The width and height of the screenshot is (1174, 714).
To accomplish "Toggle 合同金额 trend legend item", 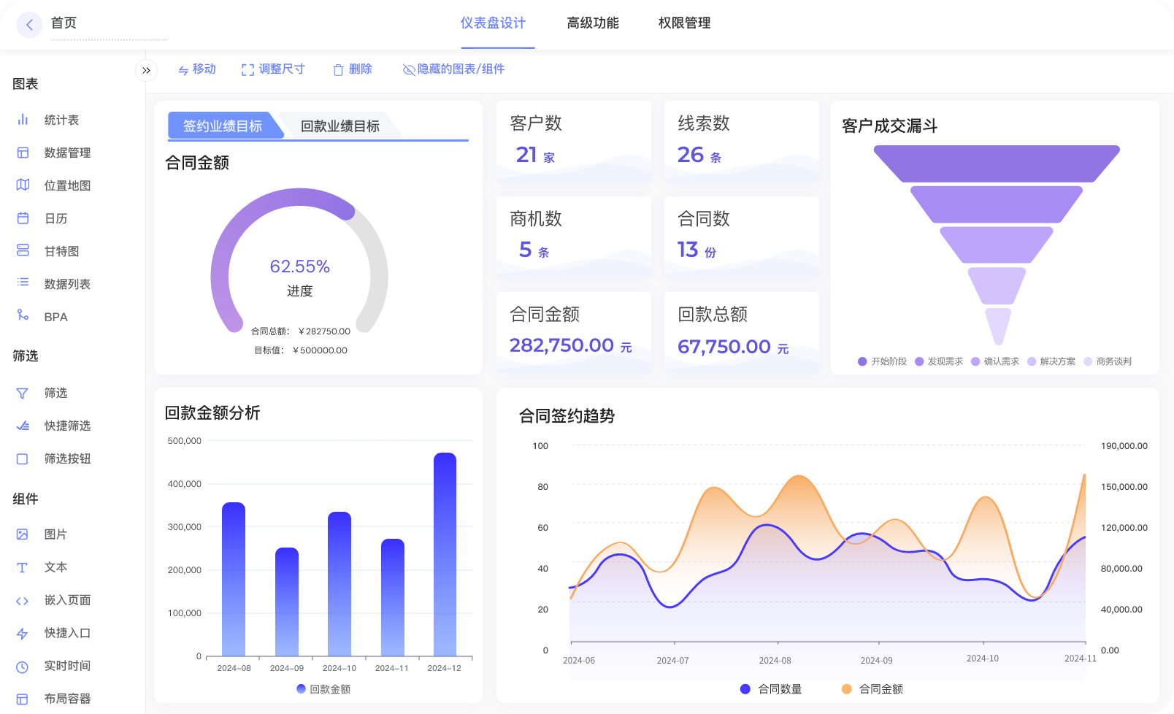I will [x=872, y=689].
